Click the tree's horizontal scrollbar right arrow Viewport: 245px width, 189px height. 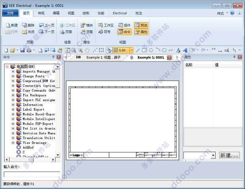click(x=53, y=159)
